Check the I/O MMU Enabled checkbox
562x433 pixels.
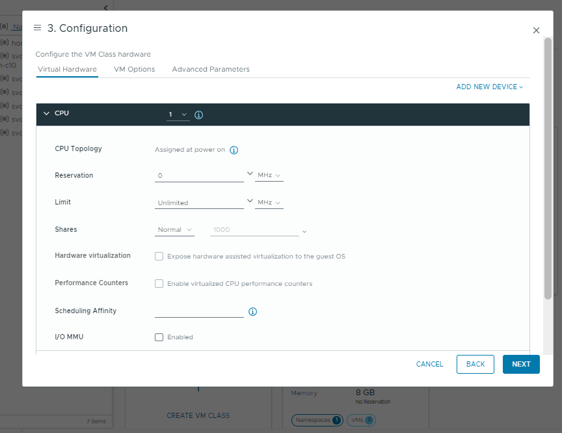point(159,337)
